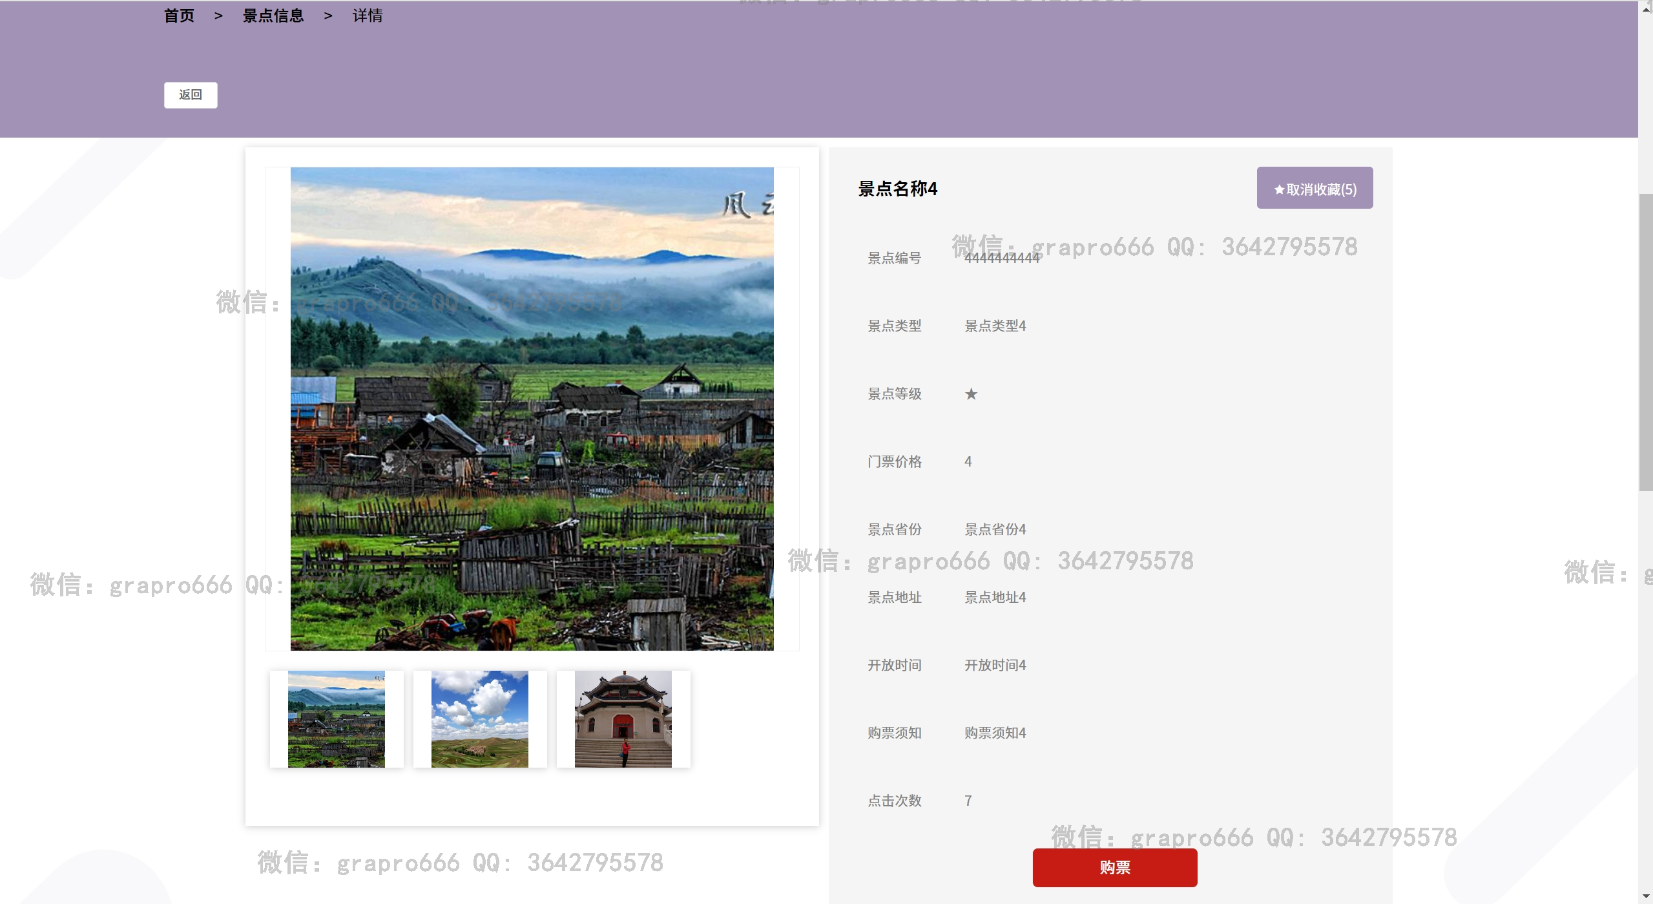Click the 景点名称4 title
The height and width of the screenshot is (904, 1653).
point(897,189)
